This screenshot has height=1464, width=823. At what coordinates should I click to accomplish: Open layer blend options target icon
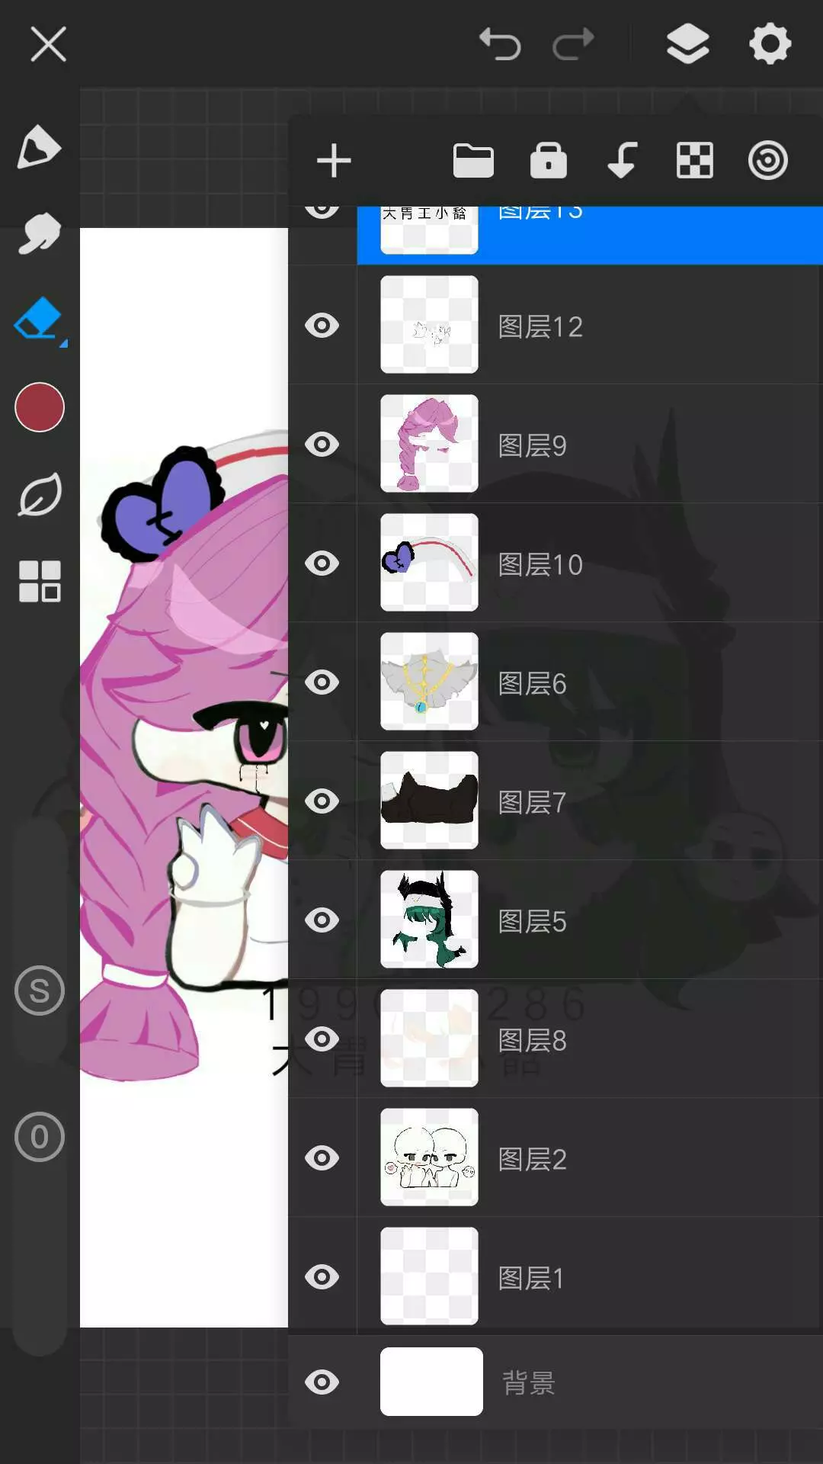[x=767, y=161]
